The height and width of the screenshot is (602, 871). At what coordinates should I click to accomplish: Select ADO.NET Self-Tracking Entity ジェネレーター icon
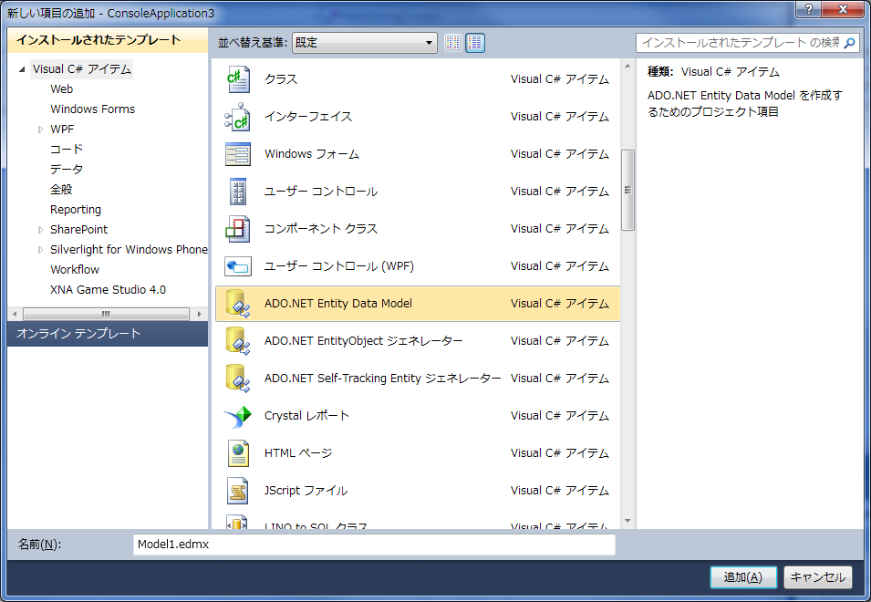[x=238, y=379]
